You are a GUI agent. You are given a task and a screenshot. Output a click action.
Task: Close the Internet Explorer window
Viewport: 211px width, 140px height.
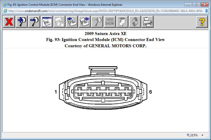click(205, 5)
